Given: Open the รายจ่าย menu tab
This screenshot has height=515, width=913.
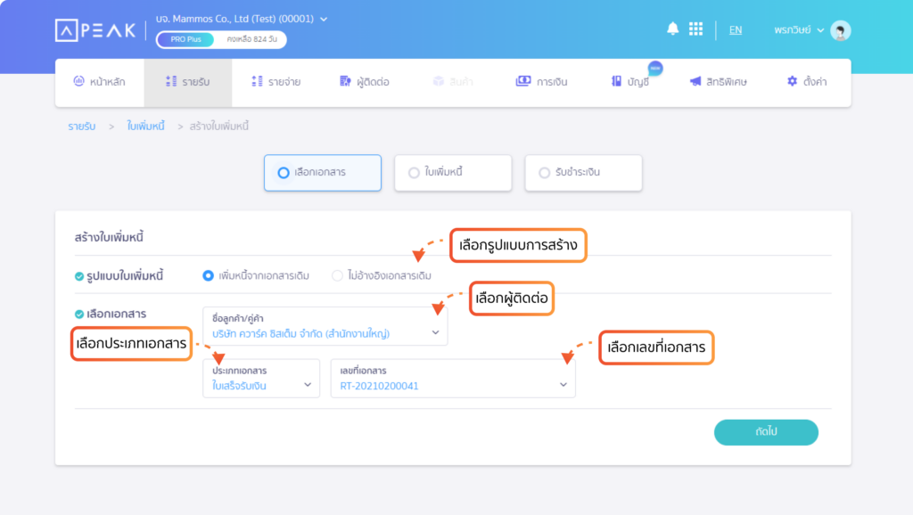Looking at the screenshot, I should pyautogui.click(x=276, y=82).
